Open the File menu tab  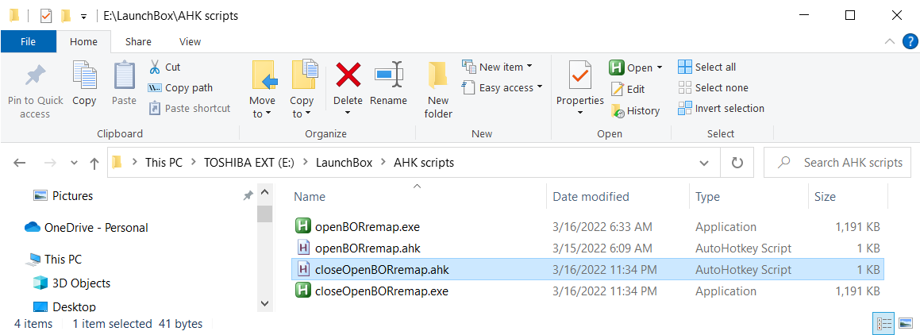coord(28,41)
